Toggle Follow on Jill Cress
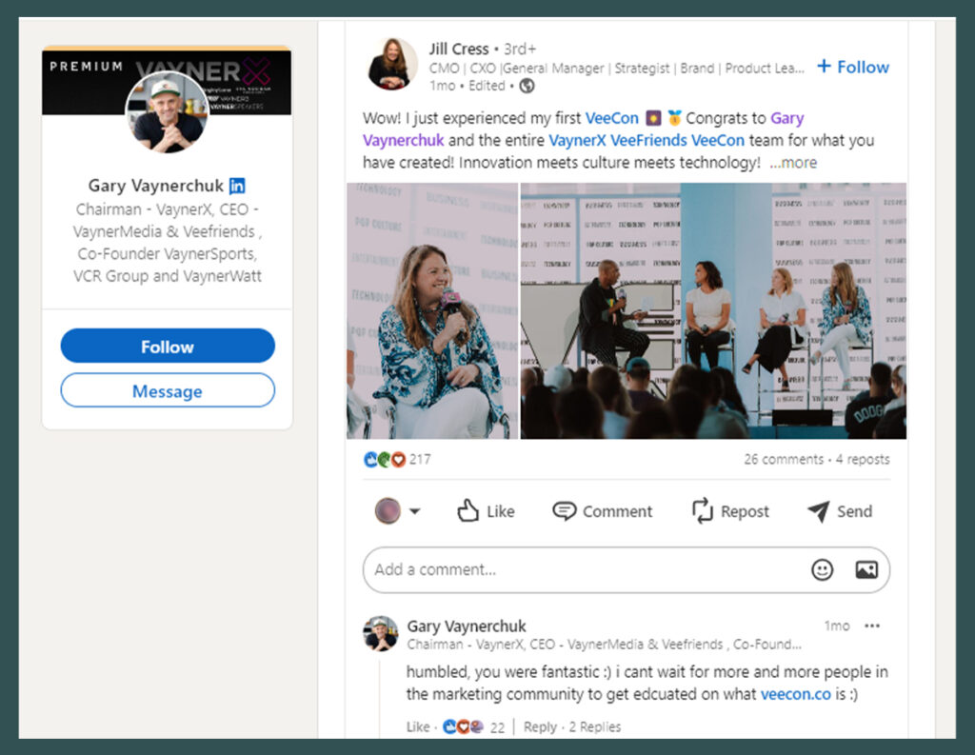 [x=852, y=67]
